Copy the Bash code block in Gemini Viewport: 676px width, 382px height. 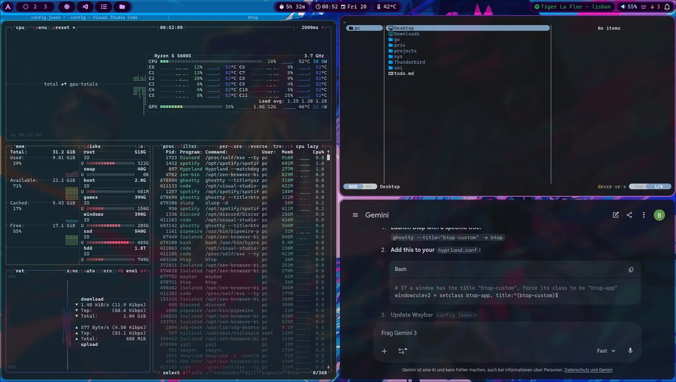pos(631,269)
